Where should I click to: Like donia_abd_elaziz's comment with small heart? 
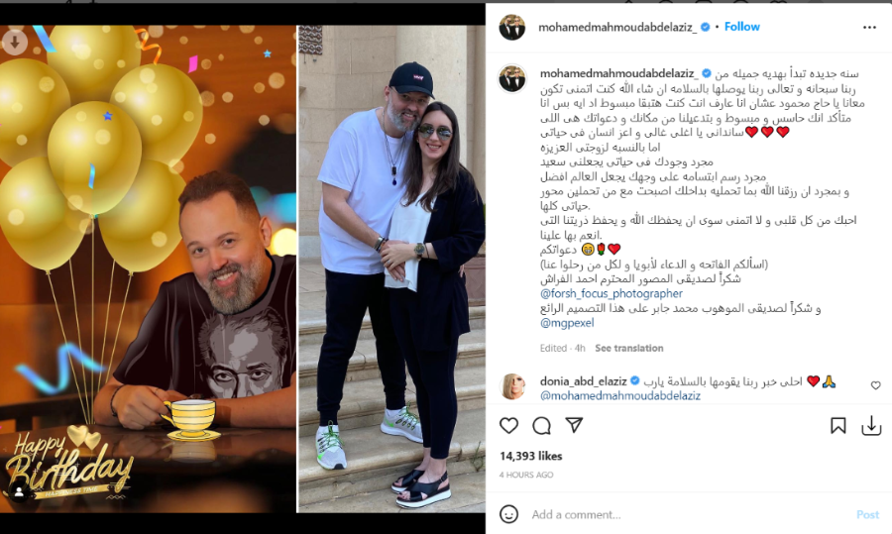coord(875,385)
